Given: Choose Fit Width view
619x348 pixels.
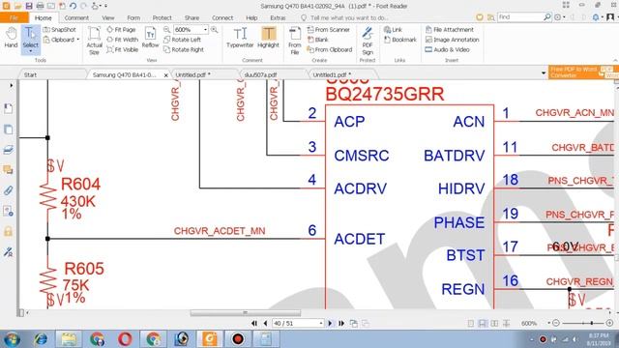Looking at the screenshot, I should [x=123, y=40].
